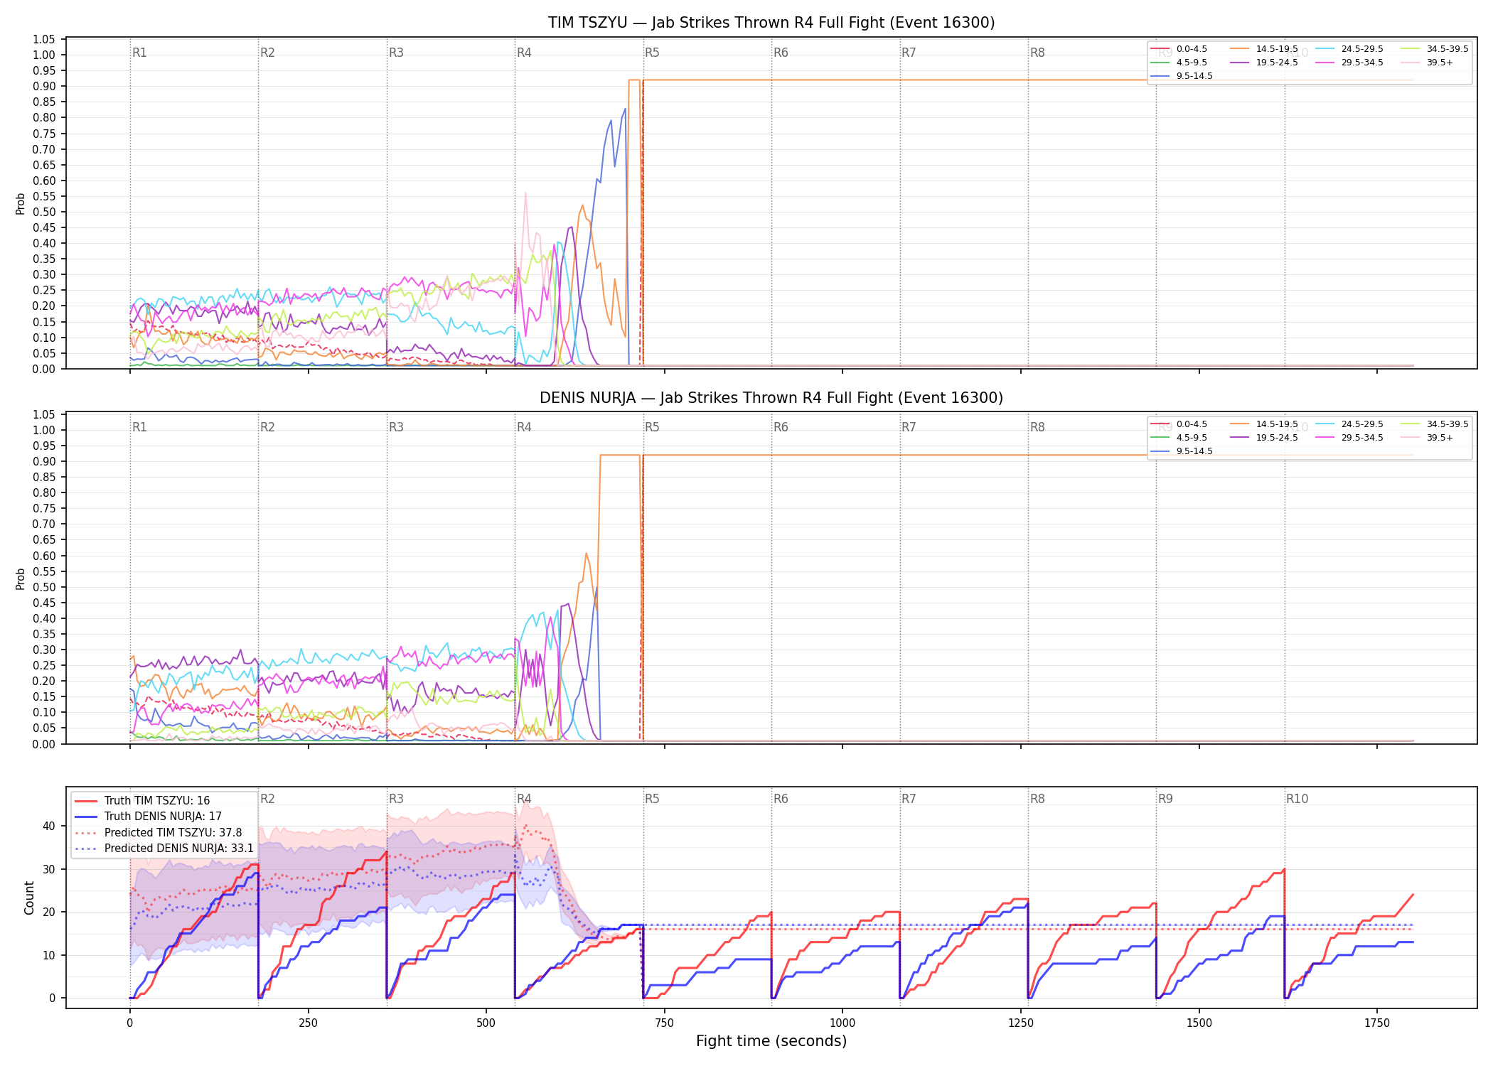Click the R8 round marker in the TIM TSZYU chart
The width and height of the screenshot is (1493, 1066).
point(1037,53)
